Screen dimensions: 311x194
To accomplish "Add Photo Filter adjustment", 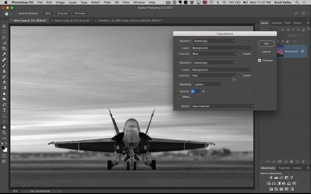I will [284, 183].
